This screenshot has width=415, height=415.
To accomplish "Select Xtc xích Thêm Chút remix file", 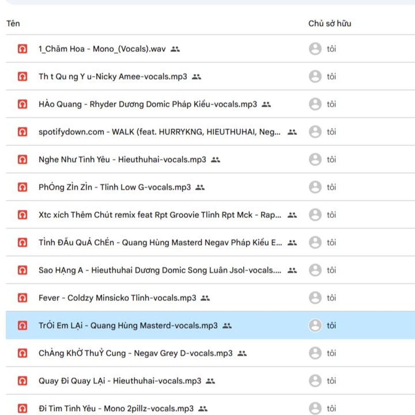I will click(x=159, y=215).
